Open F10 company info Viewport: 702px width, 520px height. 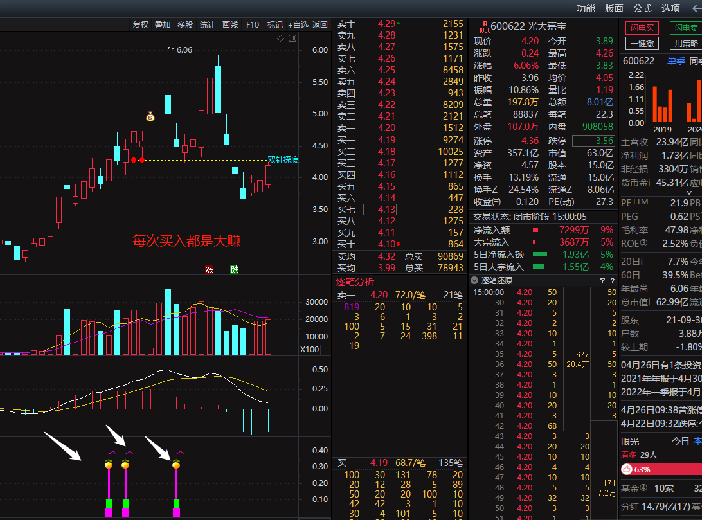tap(253, 24)
